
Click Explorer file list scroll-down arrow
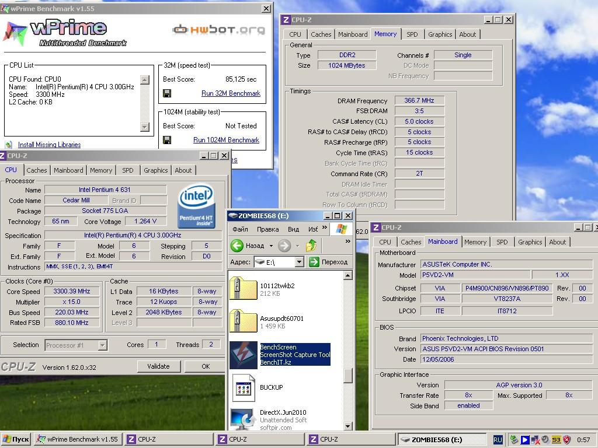pos(347,426)
